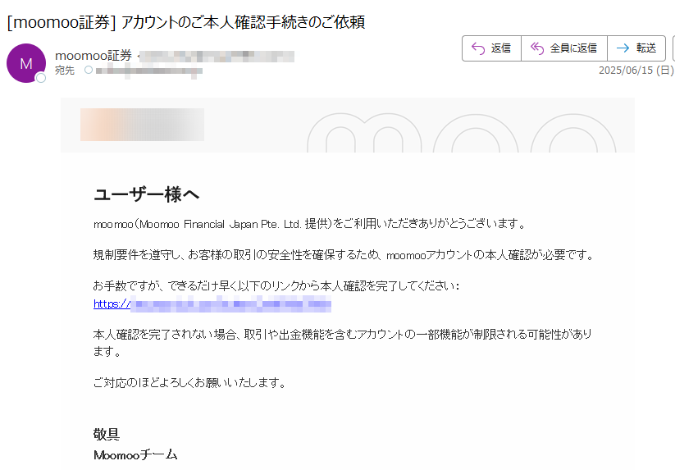Click the heading ユーザー様へ

coord(146,194)
